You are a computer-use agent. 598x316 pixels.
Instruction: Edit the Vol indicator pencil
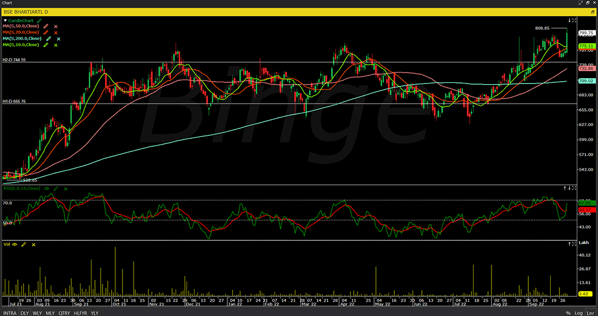click(x=24, y=244)
